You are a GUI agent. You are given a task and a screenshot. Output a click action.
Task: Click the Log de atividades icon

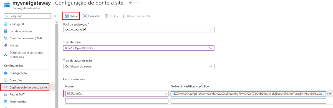coord(6,31)
